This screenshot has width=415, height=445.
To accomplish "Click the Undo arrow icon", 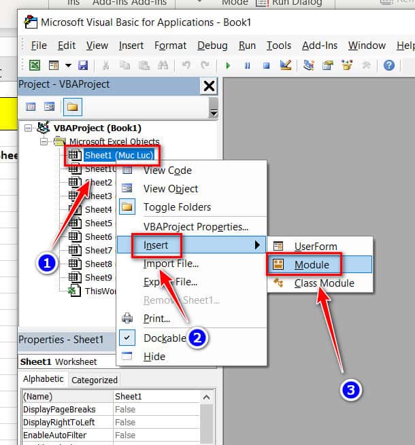I will [x=186, y=65].
